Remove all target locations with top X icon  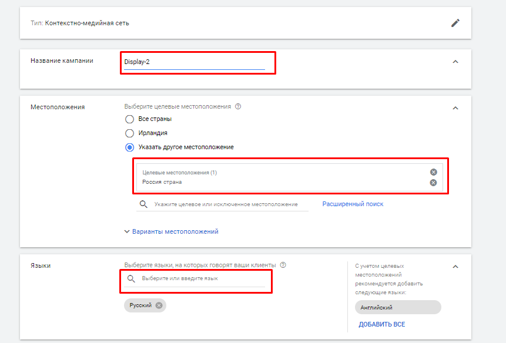click(433, 172)
